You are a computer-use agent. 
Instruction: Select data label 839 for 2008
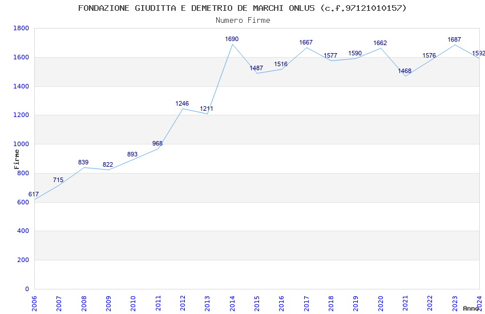83,162
